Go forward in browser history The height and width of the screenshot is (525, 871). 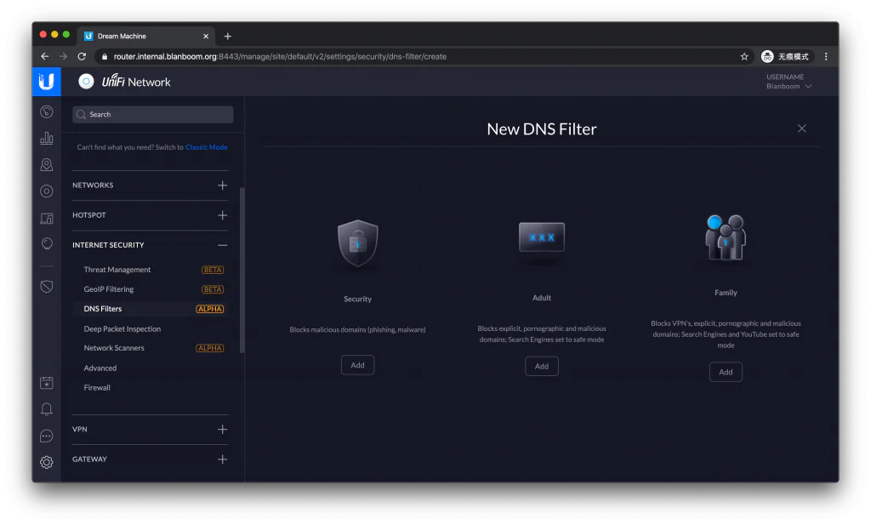63,57
